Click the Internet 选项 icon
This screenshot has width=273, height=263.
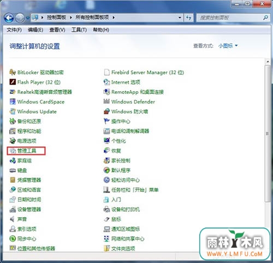106,82
